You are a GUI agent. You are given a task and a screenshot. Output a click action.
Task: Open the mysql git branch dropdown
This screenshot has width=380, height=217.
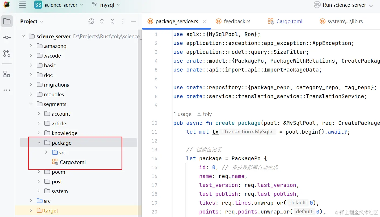pos(106,5)
